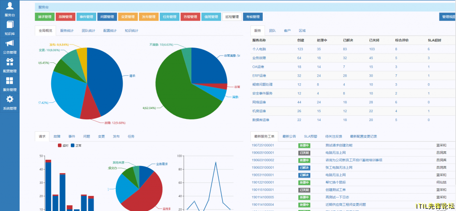Open ticket number 190725100001
456x211 pixels.
pos(263,145)
